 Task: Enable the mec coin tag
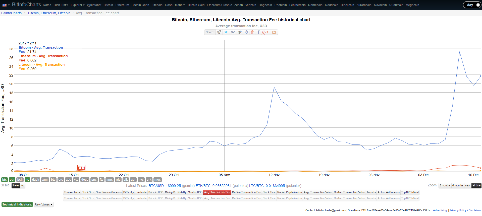pos(157,180)
